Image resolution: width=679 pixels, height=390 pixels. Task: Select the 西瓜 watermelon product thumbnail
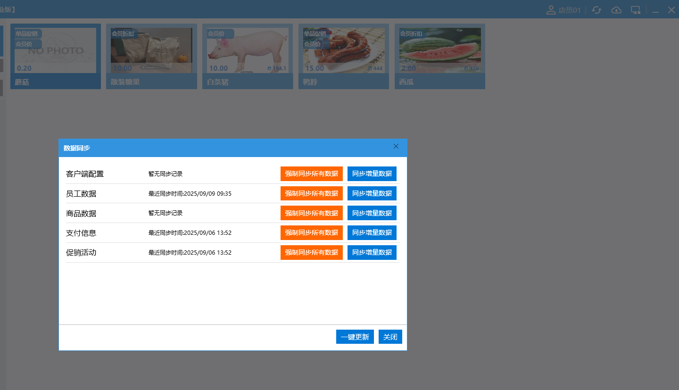click(x=439, y=51)
